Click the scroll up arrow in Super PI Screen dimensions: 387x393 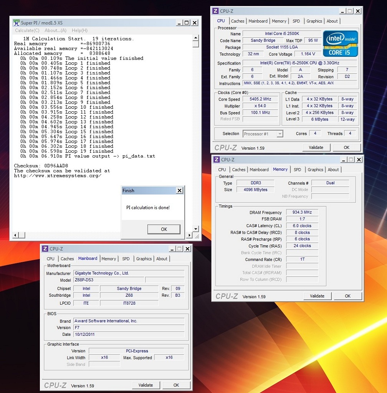[196, 38]
